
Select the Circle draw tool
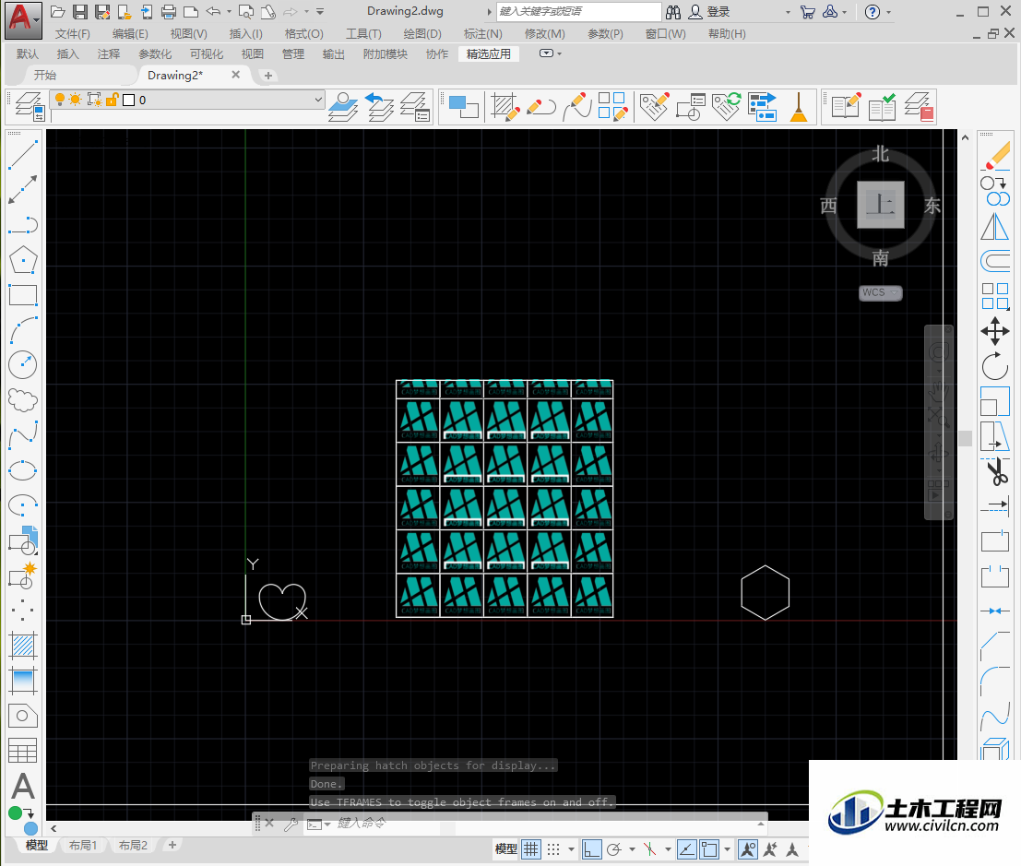coord(23,365)
